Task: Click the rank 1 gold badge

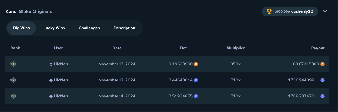Action: coord(13,64)
